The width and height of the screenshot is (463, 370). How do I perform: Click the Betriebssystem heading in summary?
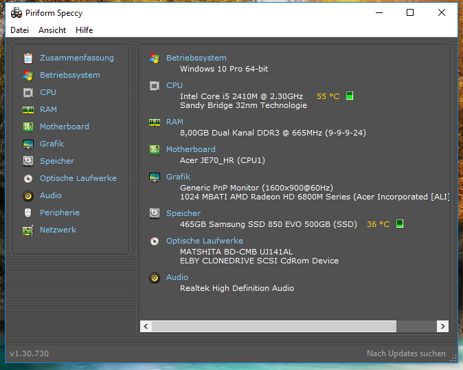tap(196, 58)
